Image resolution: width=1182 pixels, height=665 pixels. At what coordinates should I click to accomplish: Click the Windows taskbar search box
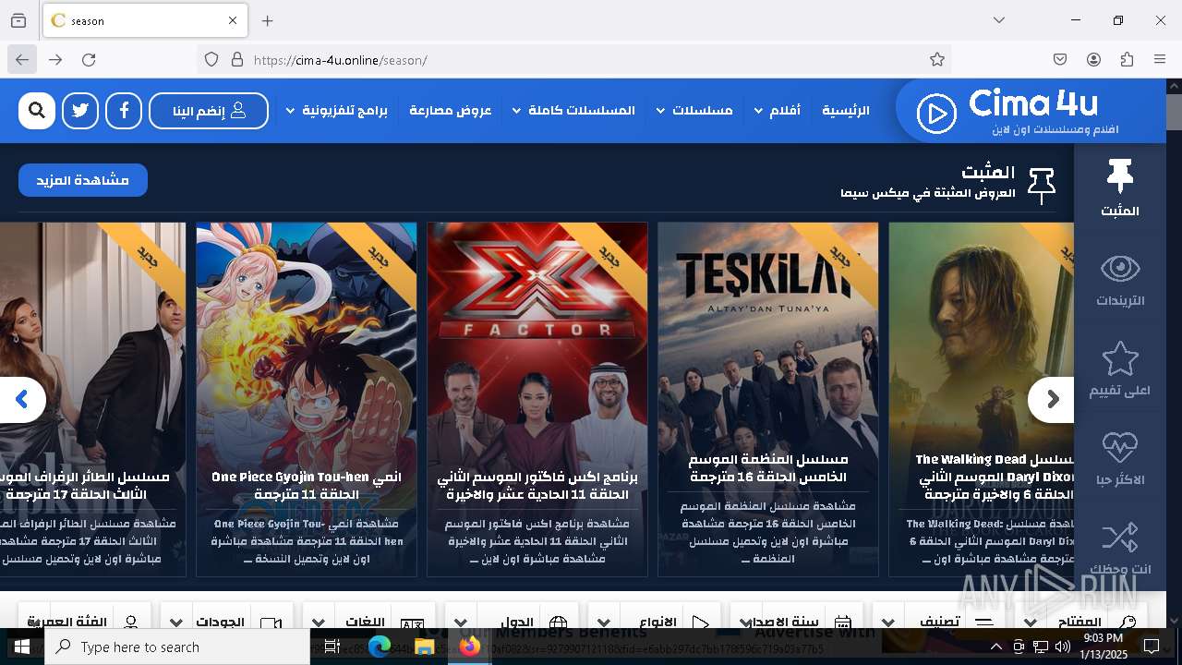click(177, 647)
